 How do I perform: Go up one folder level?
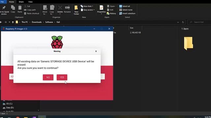13,22
